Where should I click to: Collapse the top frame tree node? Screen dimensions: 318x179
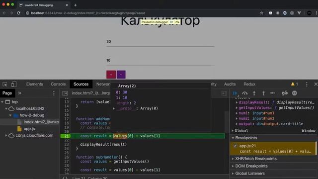coord(2,101)
